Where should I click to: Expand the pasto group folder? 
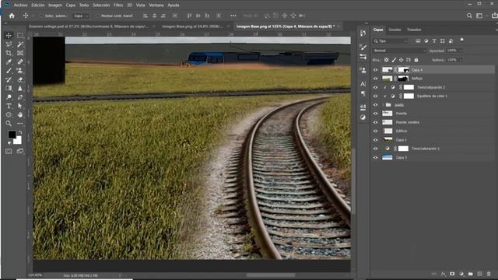[x=384, y=105]
